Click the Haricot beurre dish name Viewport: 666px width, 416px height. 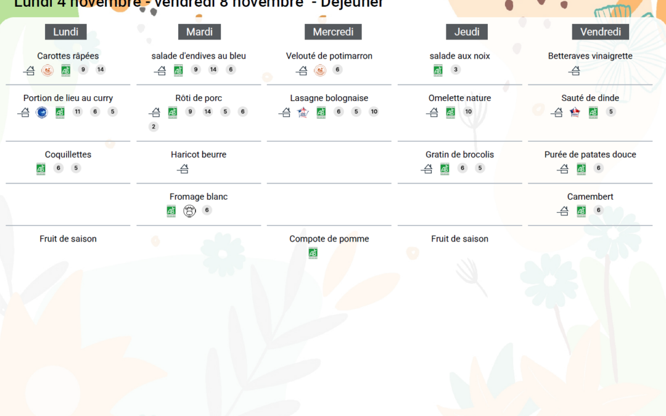pos(199,155)
